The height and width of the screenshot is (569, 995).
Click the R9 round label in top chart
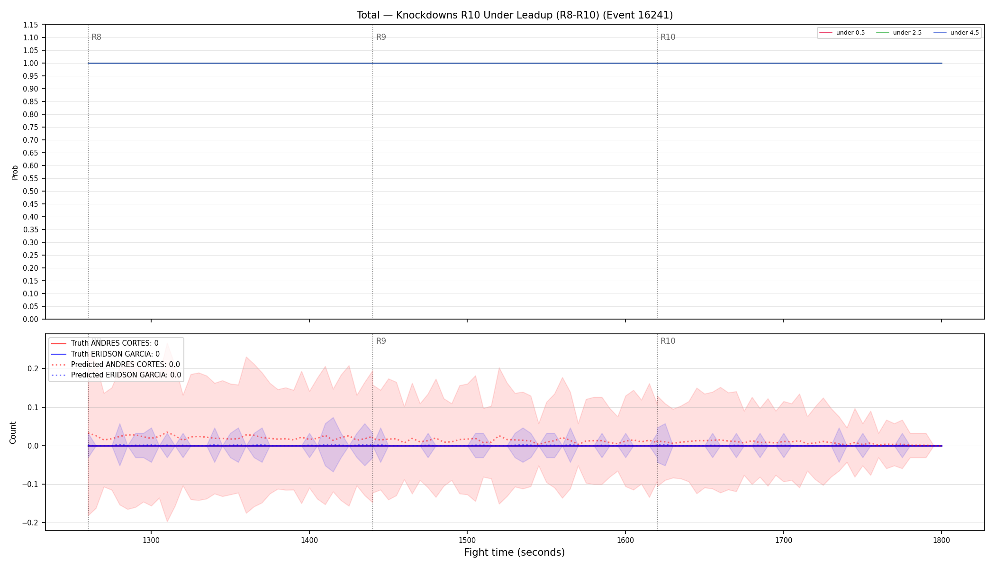point(381,37)
